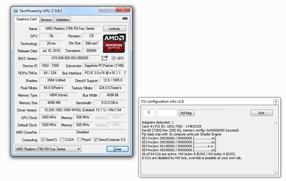Click the Driver Version 15.200.1062.1004 field

(x=83, y=110)
